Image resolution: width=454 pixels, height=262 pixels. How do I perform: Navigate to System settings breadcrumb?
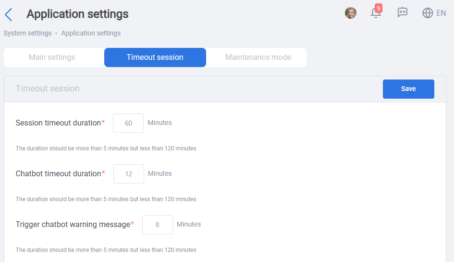(27, 33)
